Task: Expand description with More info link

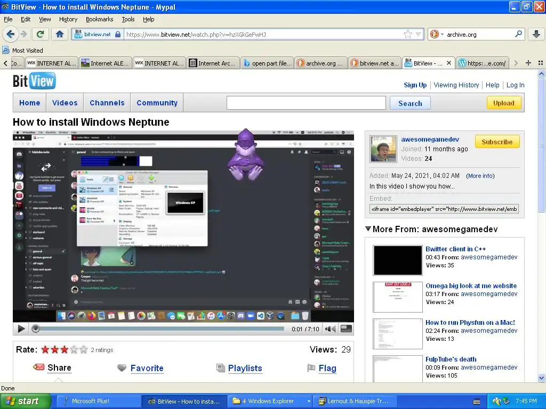Action: click(x=480, y=176)
